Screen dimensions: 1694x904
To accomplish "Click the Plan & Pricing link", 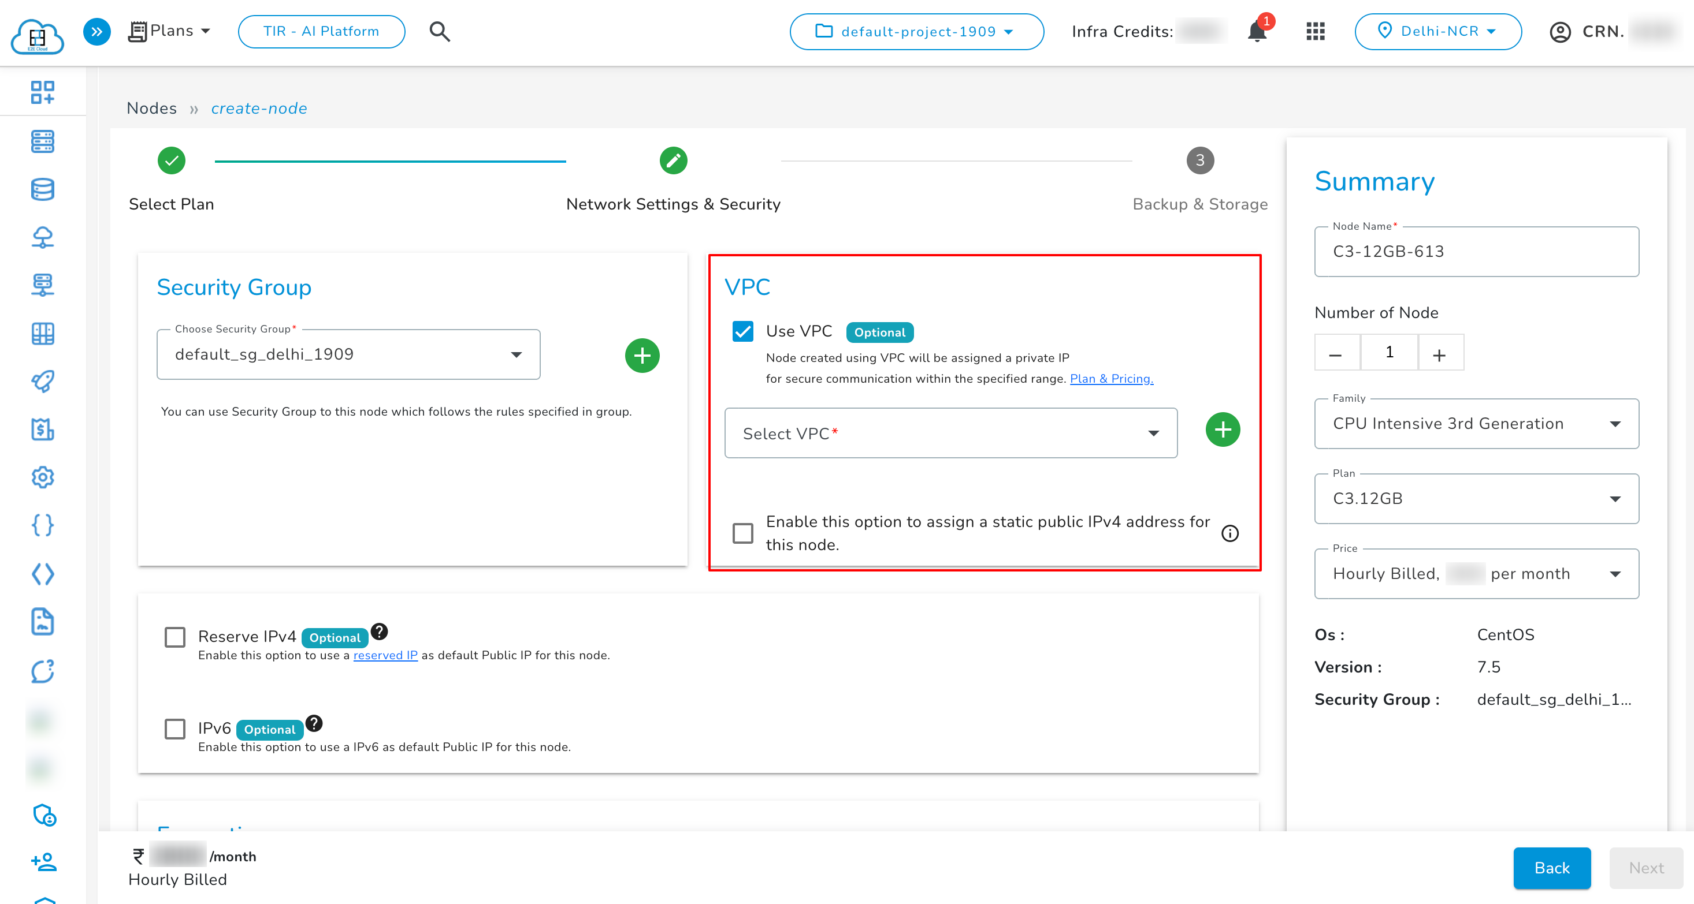I will pyautogui.click(x=1110, y=379).
